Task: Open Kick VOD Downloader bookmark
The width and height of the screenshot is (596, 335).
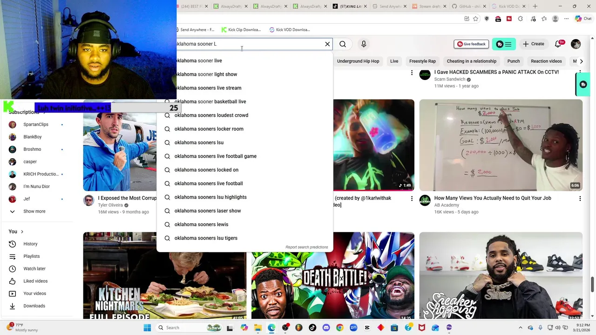Action: (x=289, y=30)
